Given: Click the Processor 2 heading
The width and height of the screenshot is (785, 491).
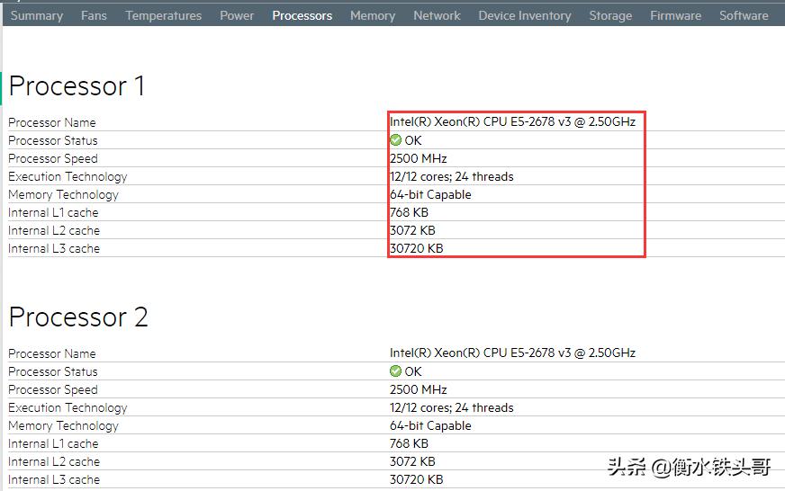Looking at the screenshot, I should (x=78, y=317).
